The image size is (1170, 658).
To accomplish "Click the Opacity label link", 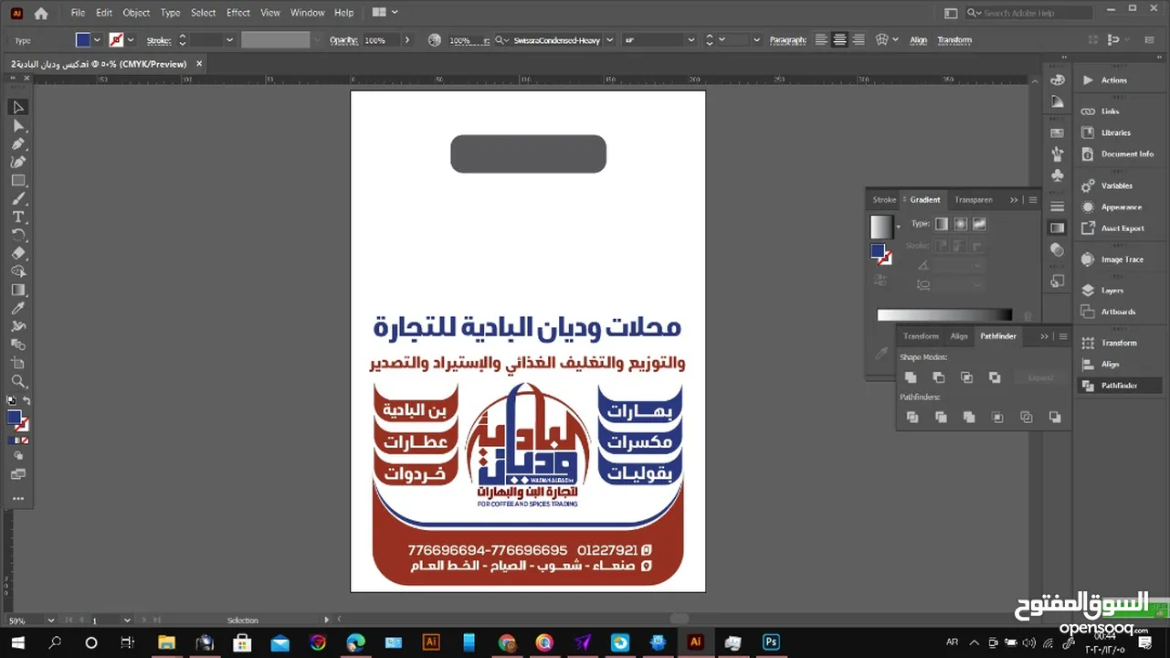I will [x=343, y=40].
